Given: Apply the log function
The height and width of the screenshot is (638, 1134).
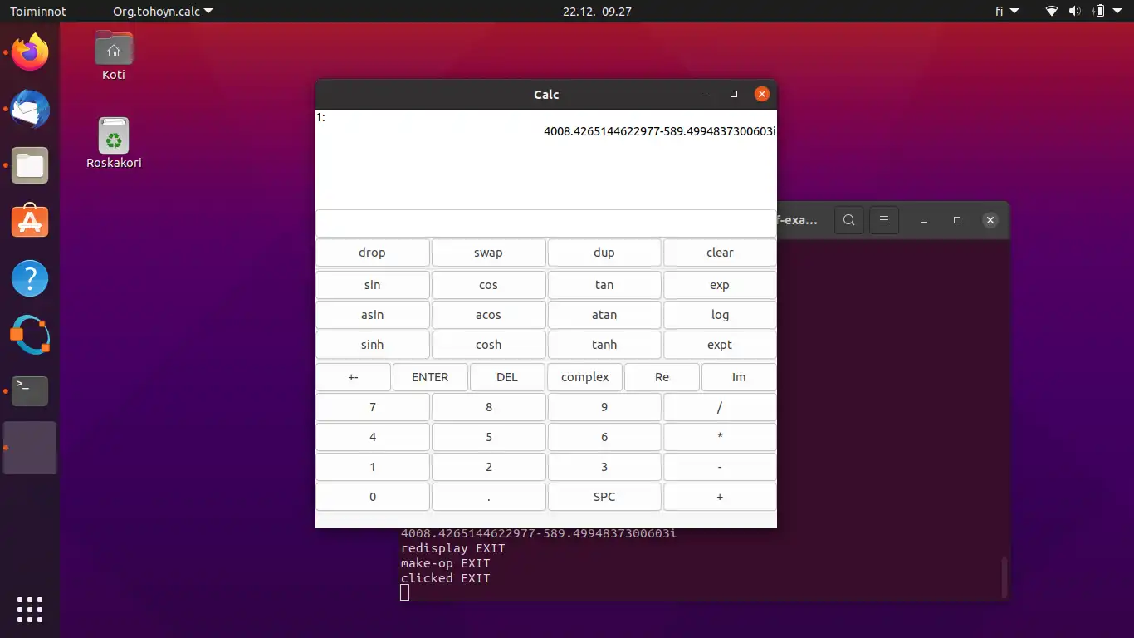Looking at the screenshot, I should pos(720,315).
